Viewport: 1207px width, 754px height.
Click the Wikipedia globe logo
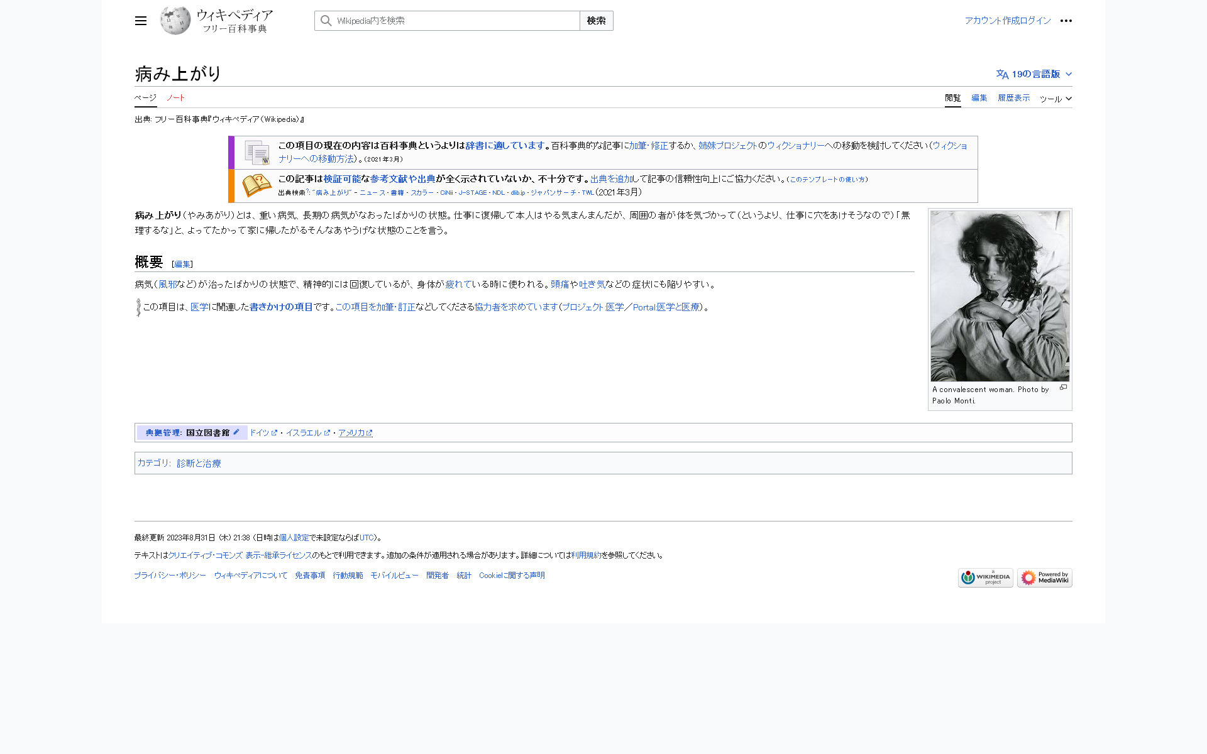(175, 21)
